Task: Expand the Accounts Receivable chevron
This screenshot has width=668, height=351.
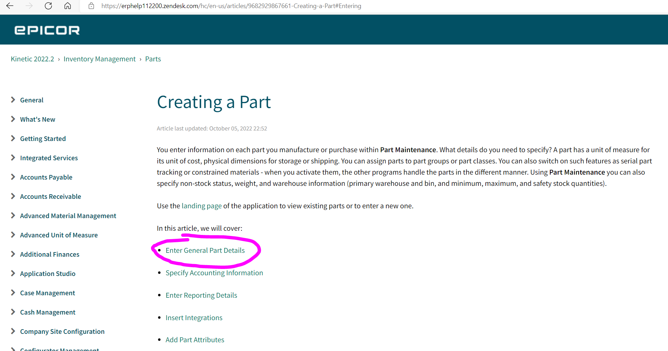Action: pyautogui.click(x=13, y=196)
